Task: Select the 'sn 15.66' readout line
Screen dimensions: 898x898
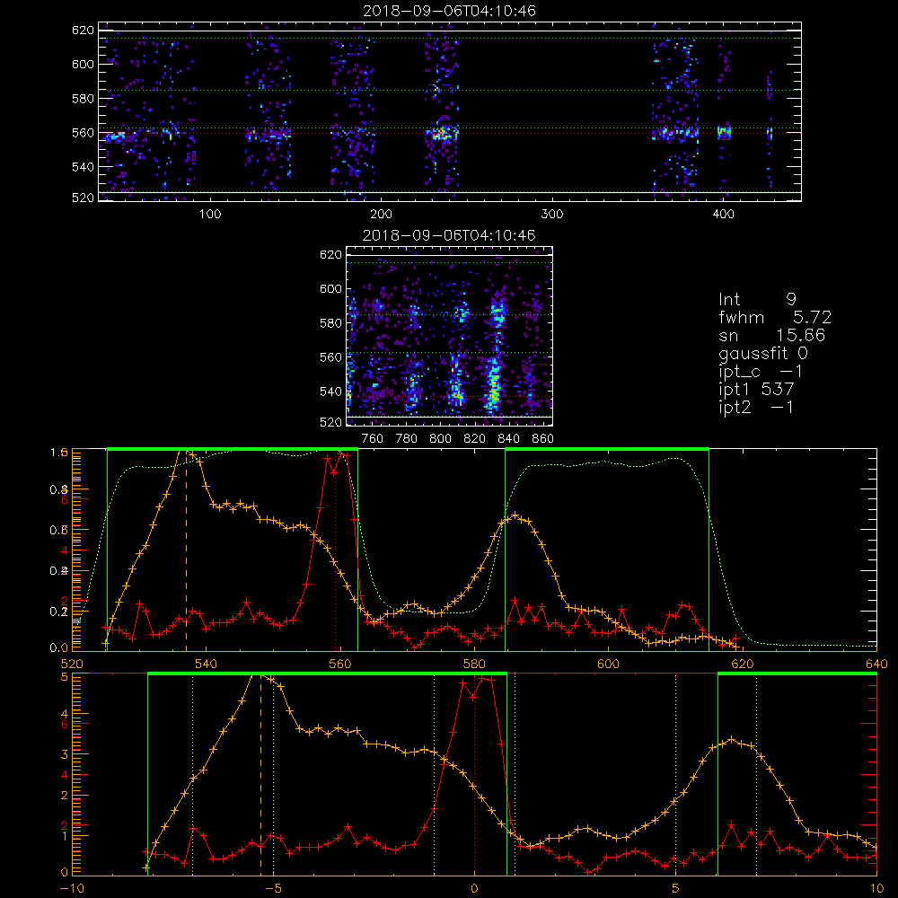Action: [x=771, y=335]
